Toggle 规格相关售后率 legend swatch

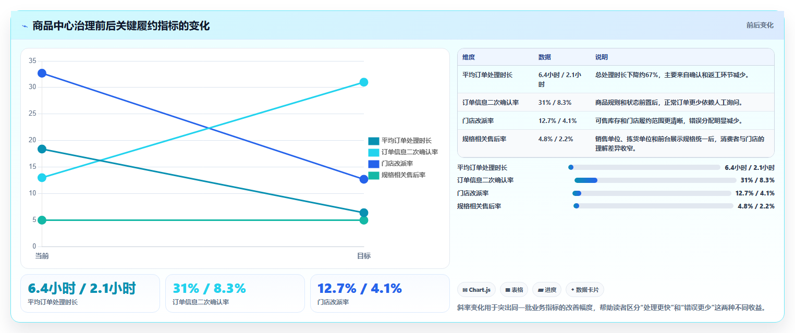373,175
